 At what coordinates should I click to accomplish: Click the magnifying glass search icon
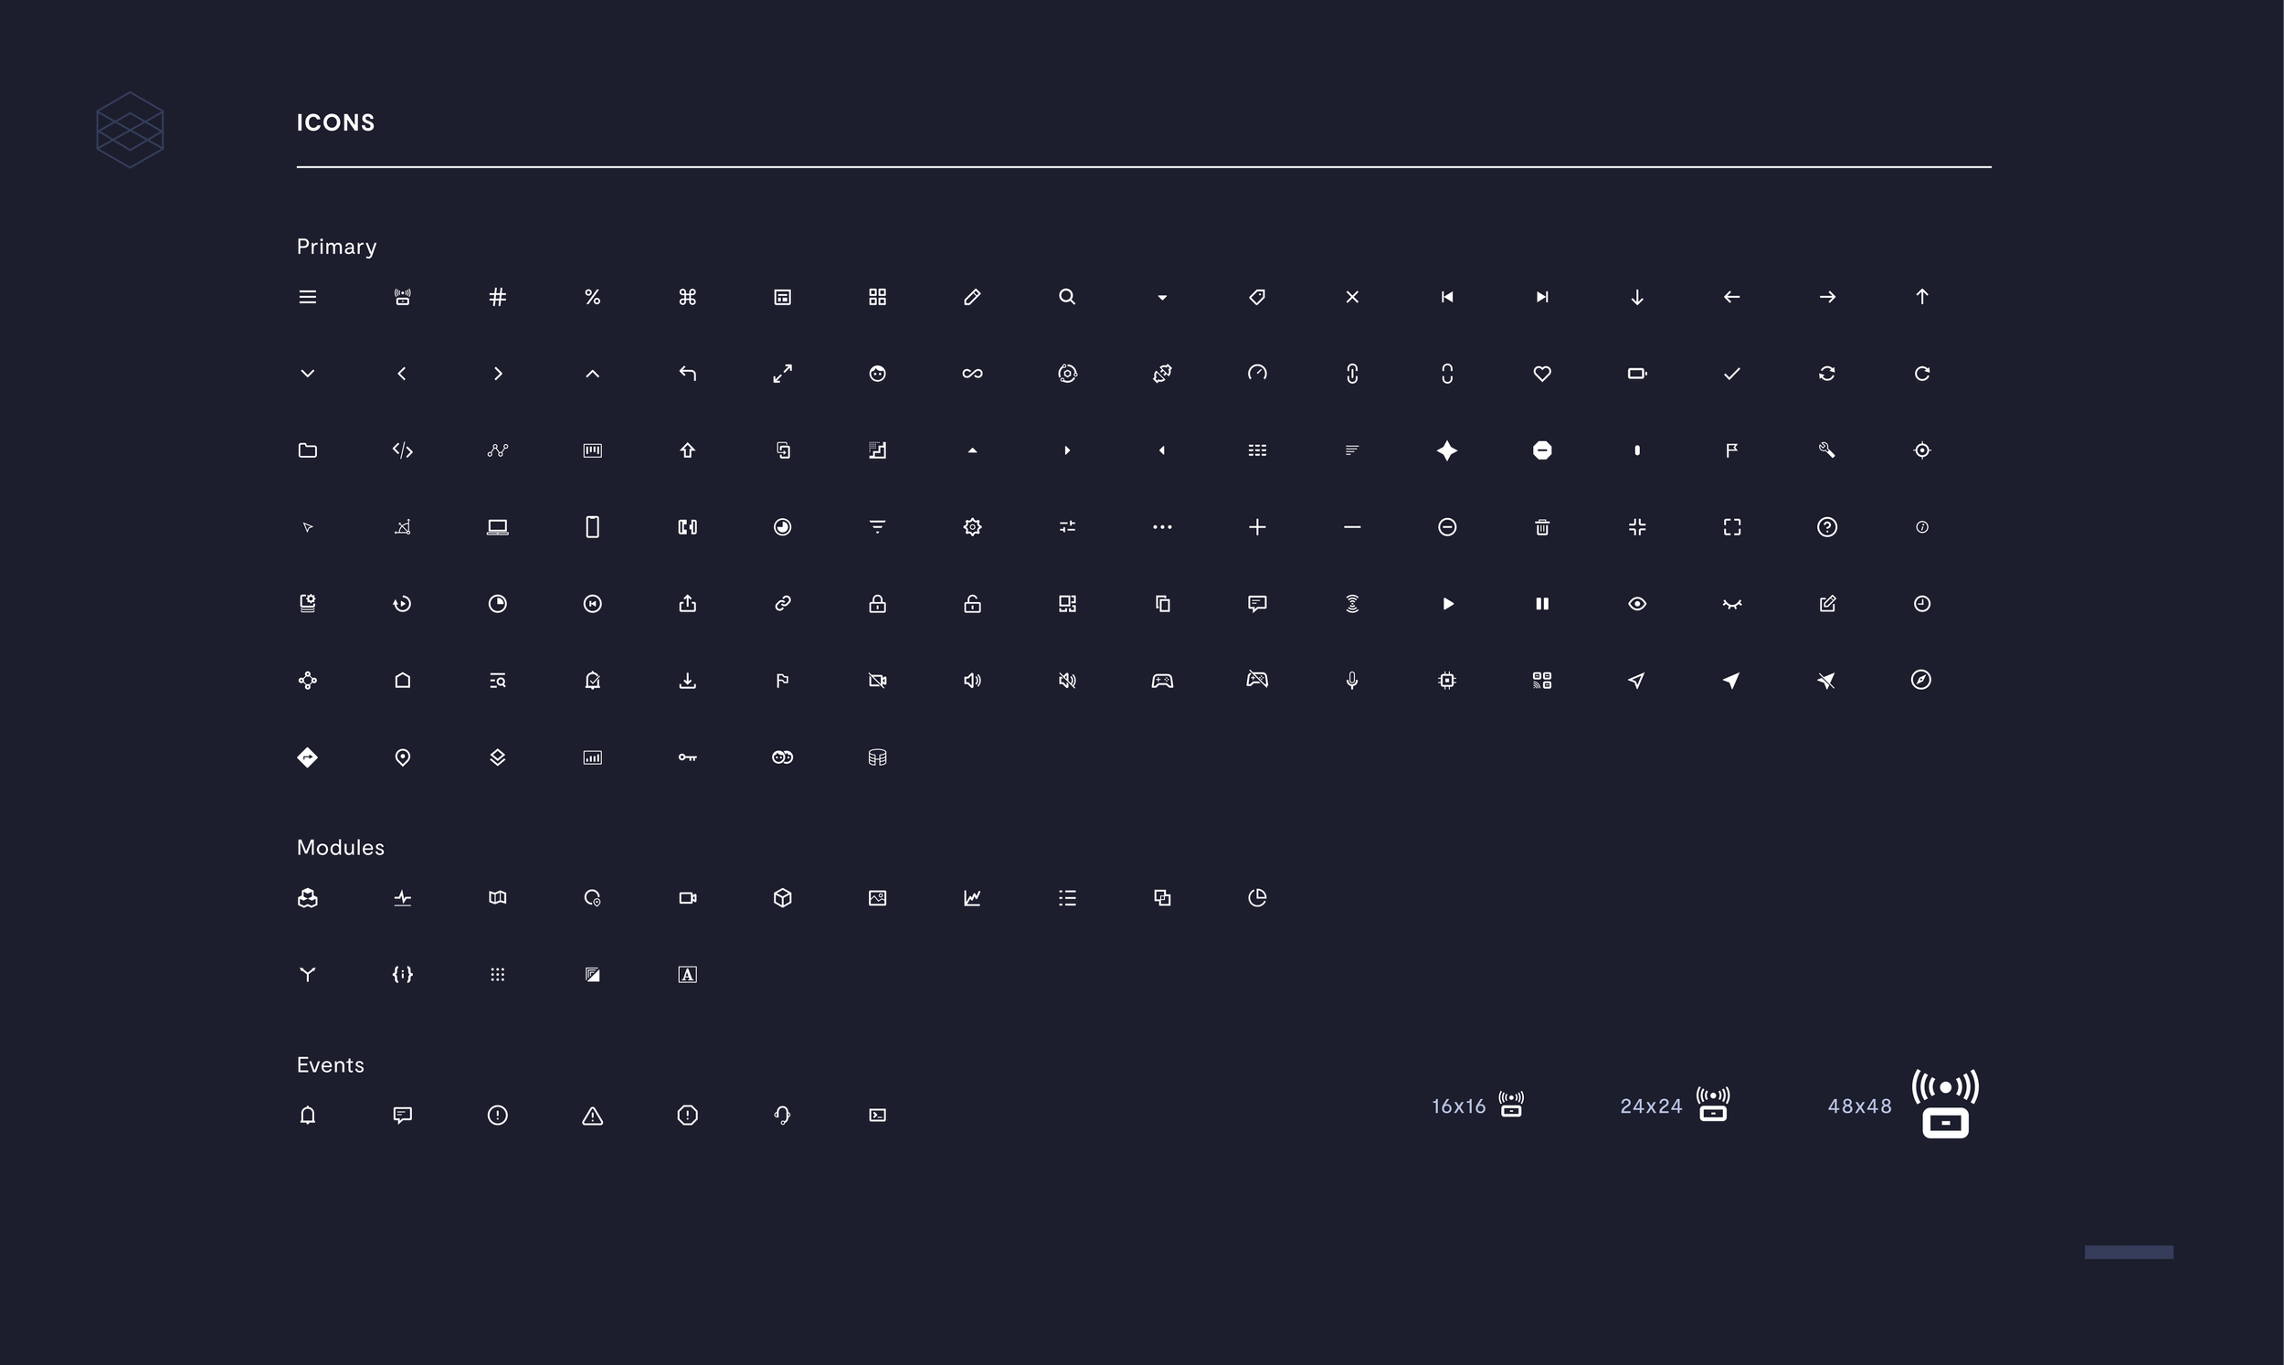coord(1066,297)
